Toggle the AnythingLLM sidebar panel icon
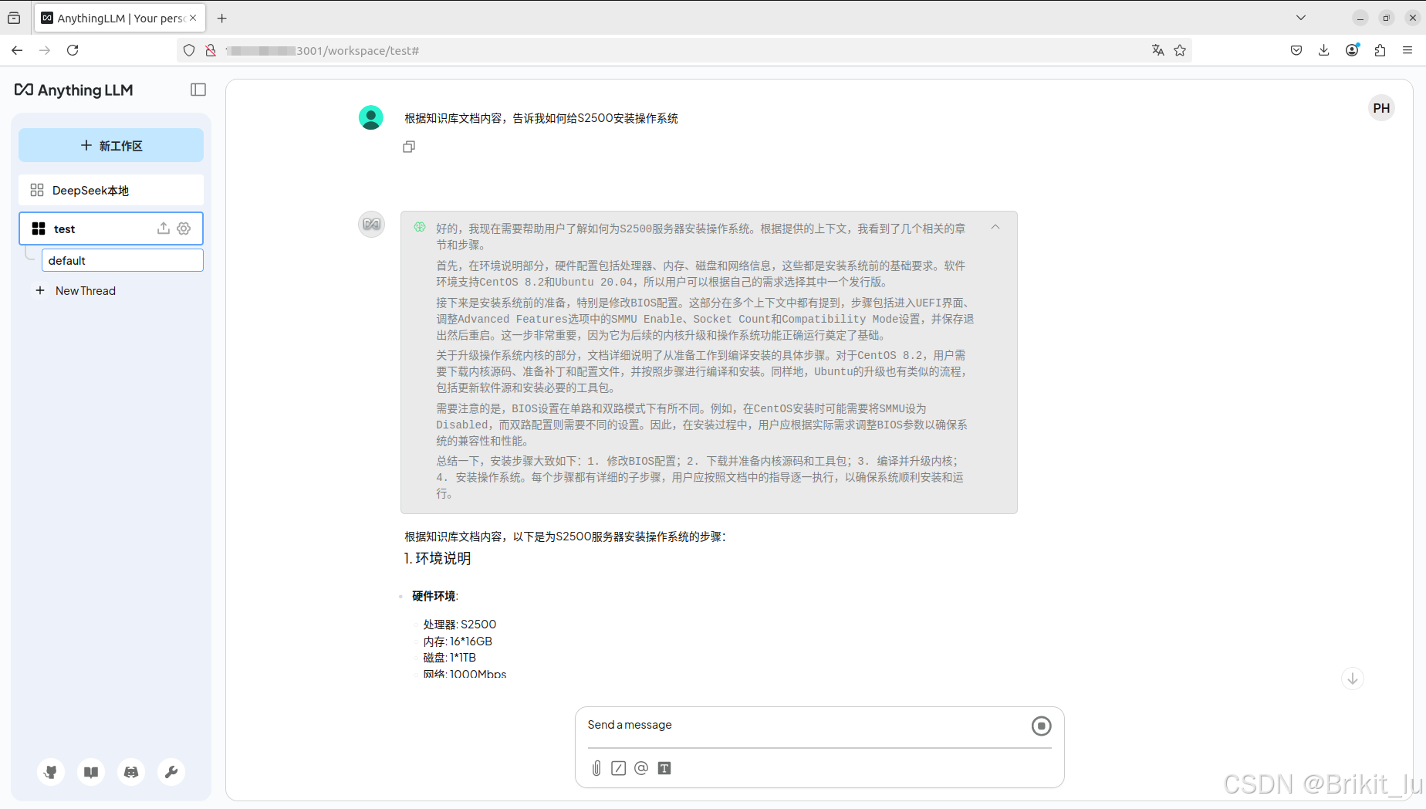Screen dimensions: 1426x809 tap(198, 90)
